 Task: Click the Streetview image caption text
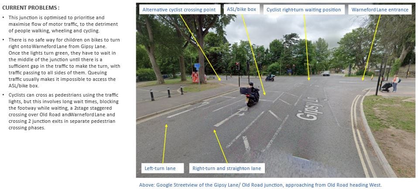[x=260, y=185]
